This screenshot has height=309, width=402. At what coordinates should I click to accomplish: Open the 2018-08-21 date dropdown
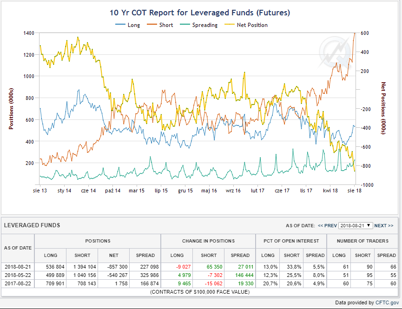[356, 225]
